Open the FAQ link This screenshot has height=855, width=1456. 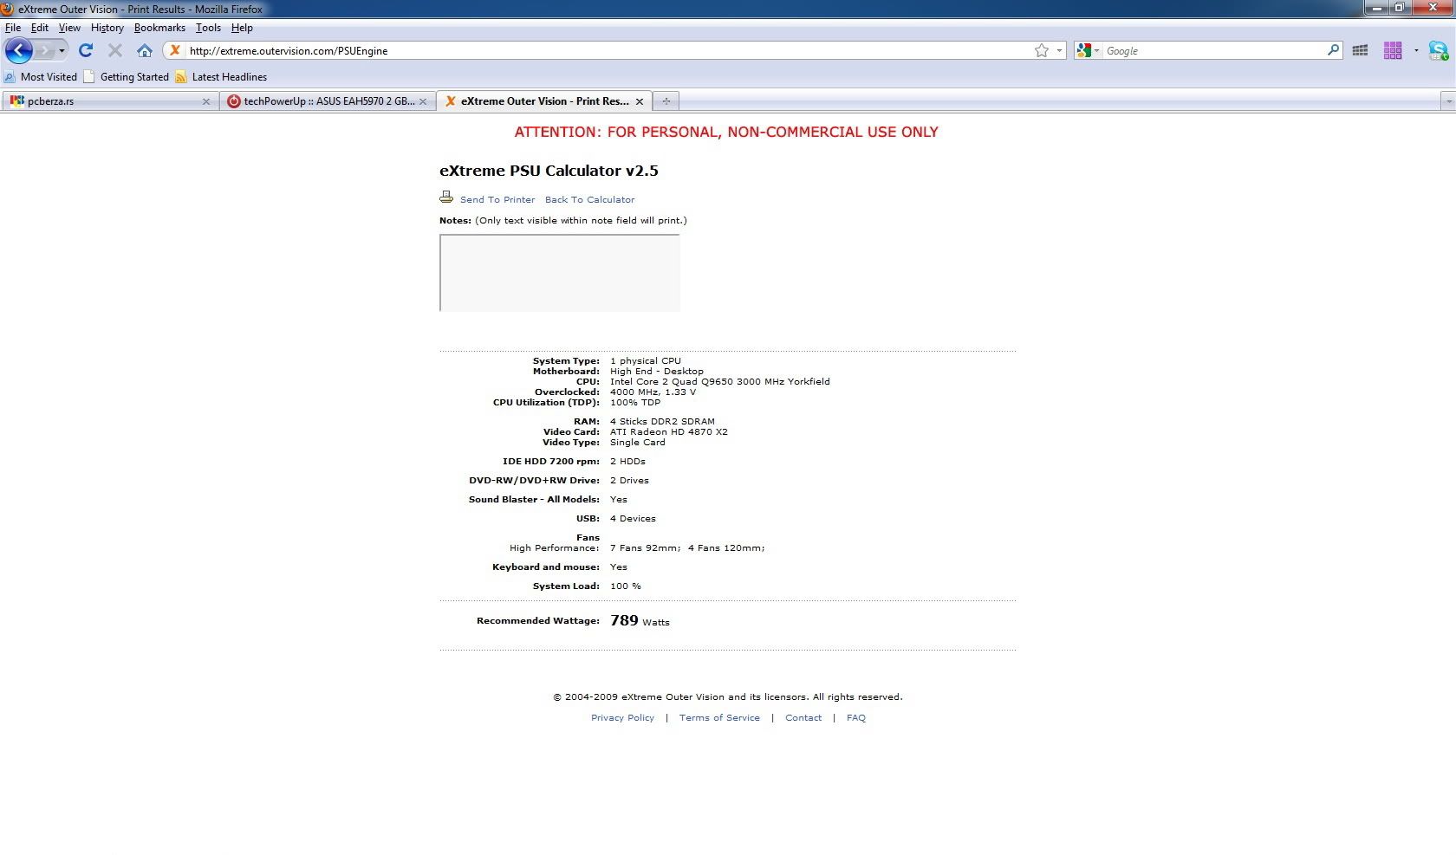click(x=856, y=717)
